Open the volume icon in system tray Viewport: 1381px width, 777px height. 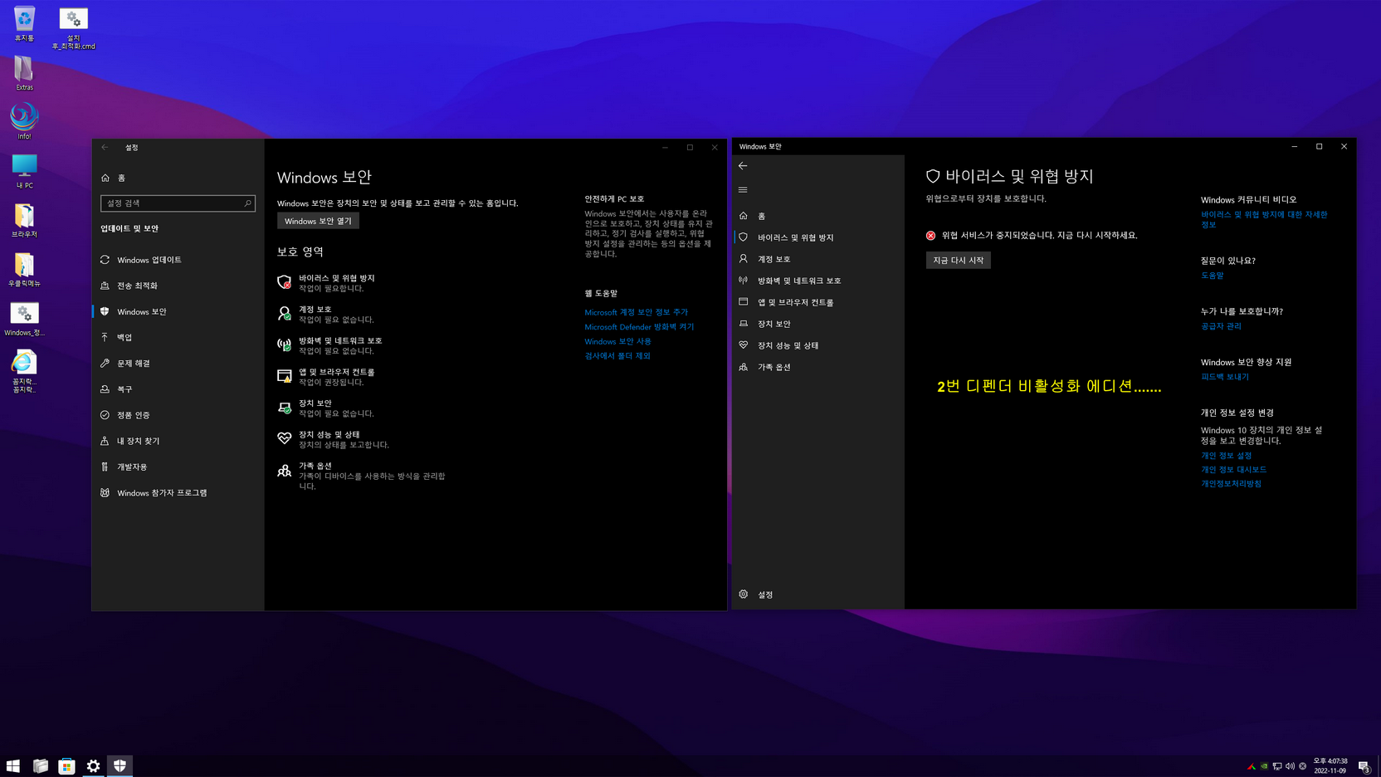coord(1290,766)
